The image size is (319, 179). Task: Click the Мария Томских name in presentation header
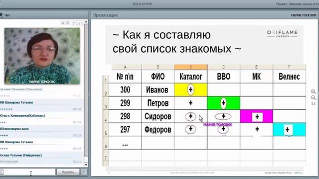tap(304, 15)
